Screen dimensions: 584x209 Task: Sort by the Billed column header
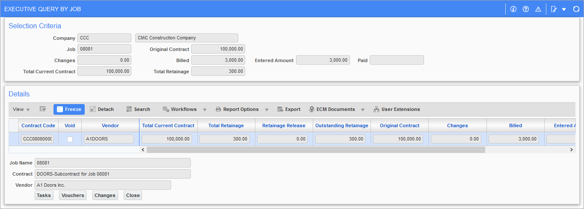[x=515, y=125]
